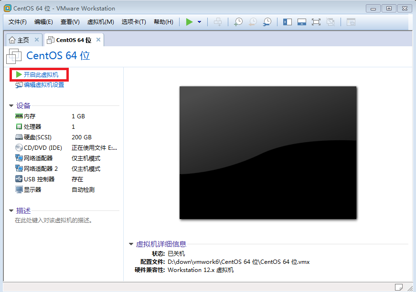The image size is (416, 292).
Task: Collapse the 虚拟机详细信息 section
Action: [x=131, y=244]
